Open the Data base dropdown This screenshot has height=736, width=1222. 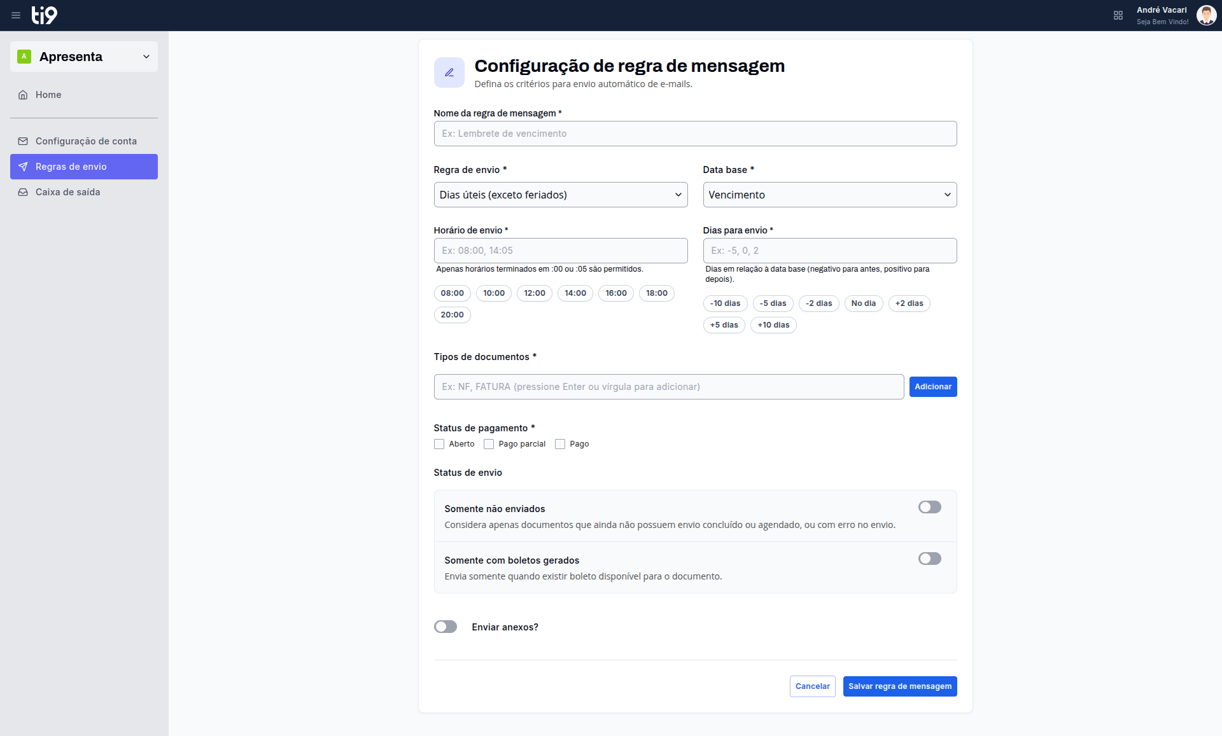830,195
